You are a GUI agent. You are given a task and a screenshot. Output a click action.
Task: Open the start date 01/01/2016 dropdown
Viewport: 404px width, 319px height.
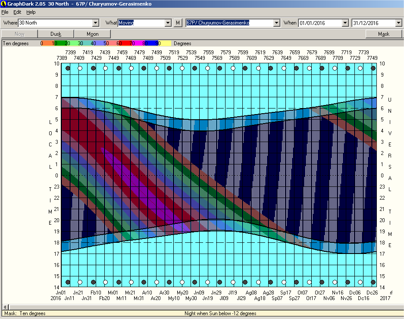345,23
